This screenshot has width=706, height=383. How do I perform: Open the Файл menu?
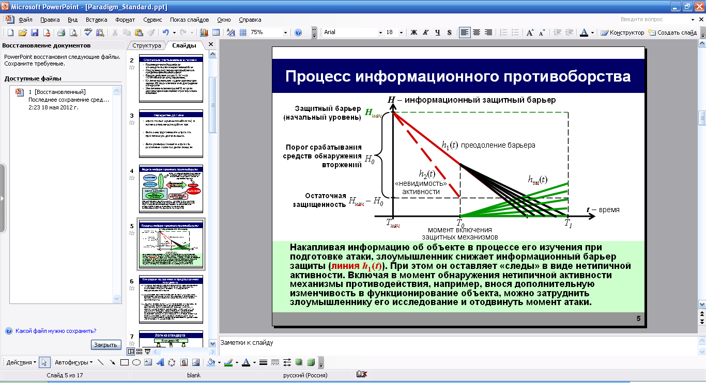tap(25, 20)
